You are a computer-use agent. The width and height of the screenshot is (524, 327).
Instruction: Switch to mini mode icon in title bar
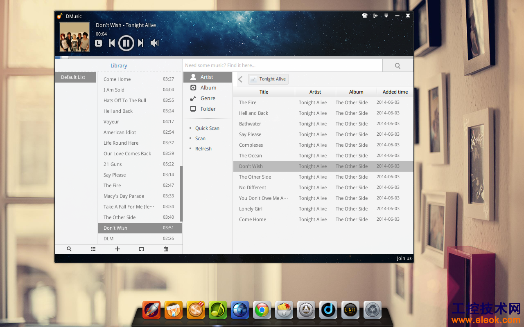click(375, 16)
